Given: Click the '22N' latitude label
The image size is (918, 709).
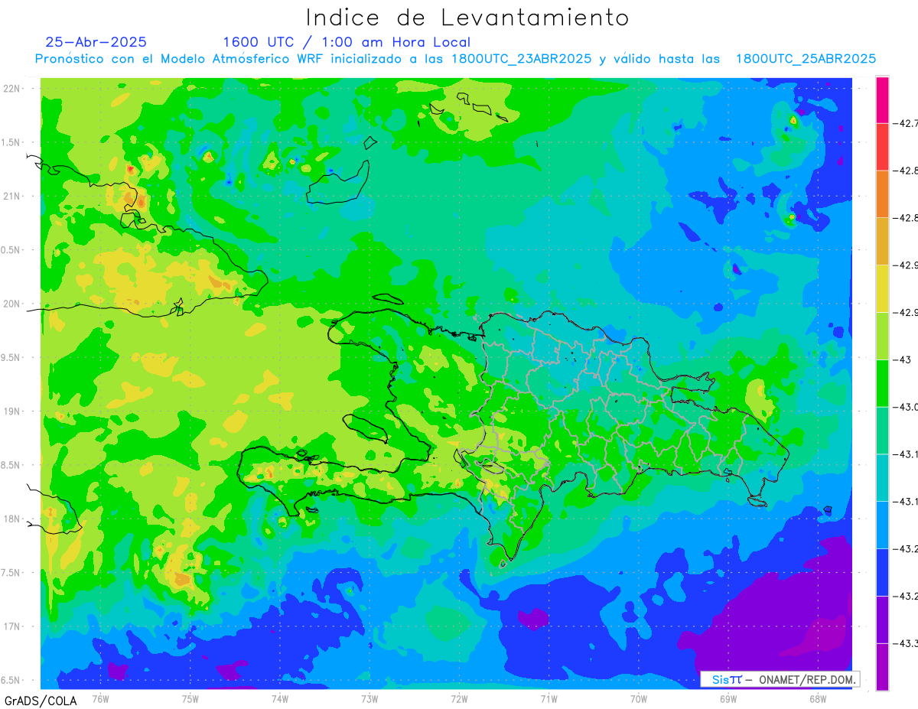Looking at the screenshot, I should pos(11,89).
